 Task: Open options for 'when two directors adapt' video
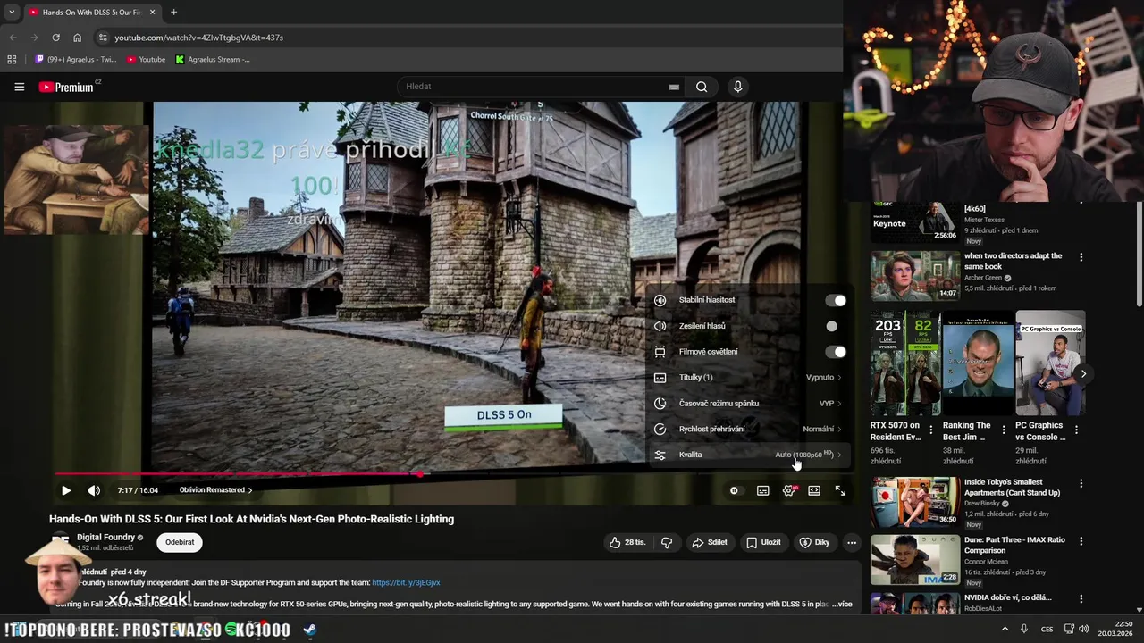1081,257
